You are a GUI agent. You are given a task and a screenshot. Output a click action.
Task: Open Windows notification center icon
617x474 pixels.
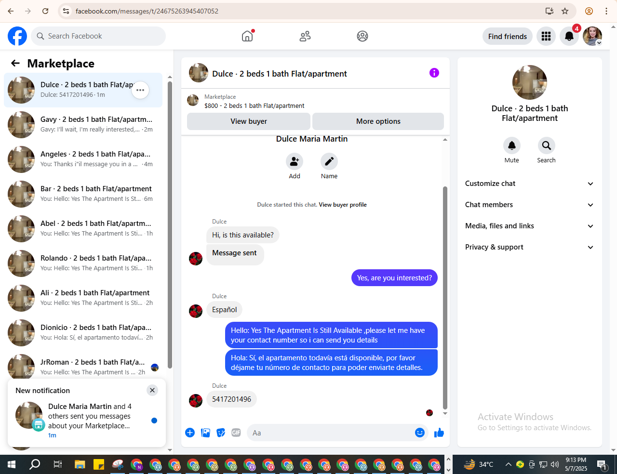tap(602, 464)
